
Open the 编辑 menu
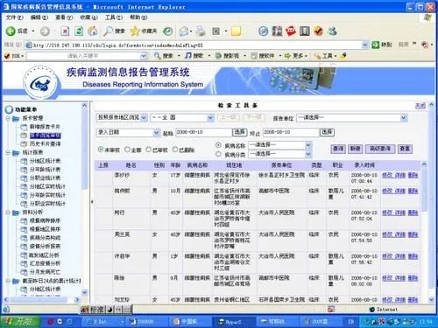[39, 17]
